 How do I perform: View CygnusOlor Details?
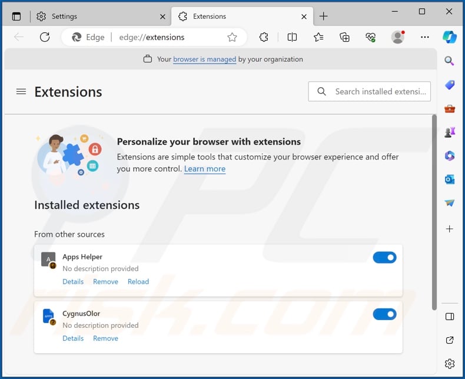73,338
